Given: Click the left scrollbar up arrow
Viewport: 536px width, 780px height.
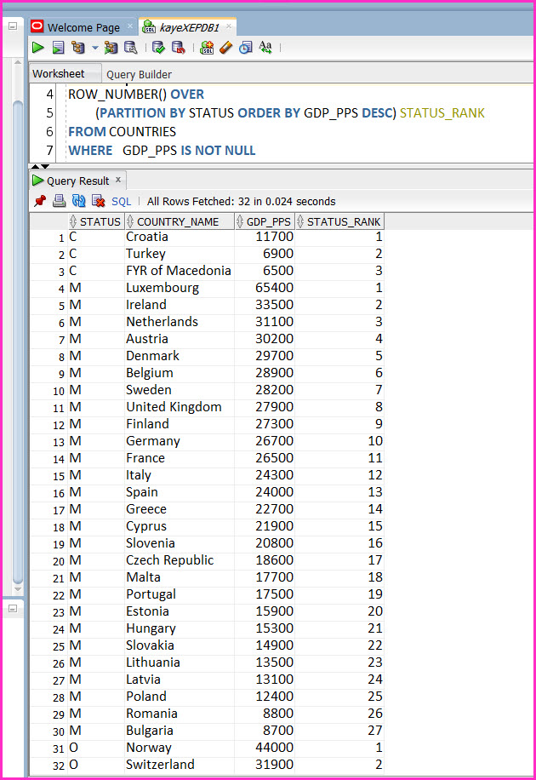Looking at the screenshot, I should tap(18, 62).
